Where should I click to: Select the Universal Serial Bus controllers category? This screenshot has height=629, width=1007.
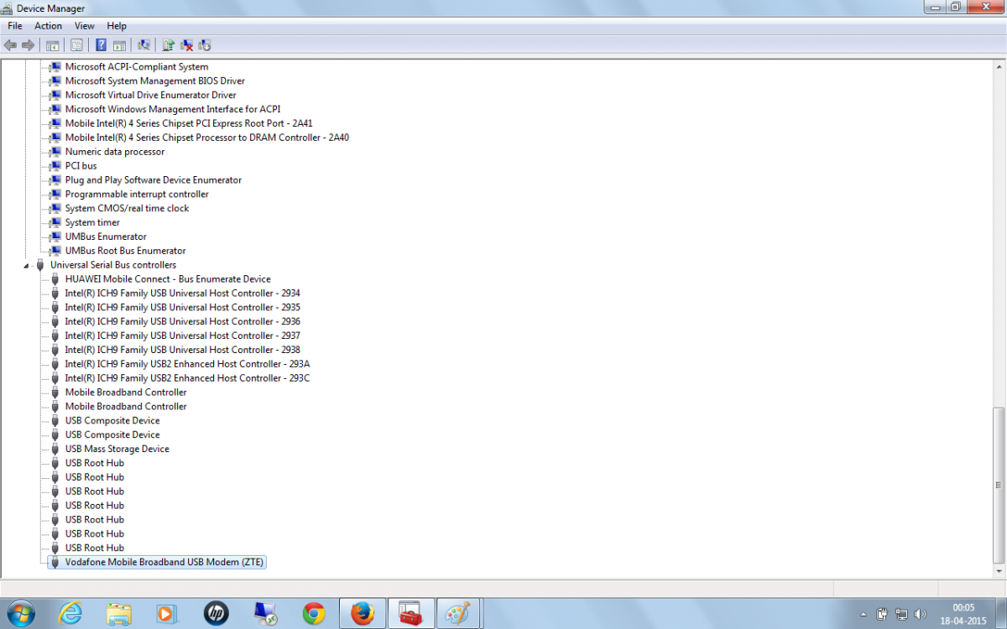113,265
